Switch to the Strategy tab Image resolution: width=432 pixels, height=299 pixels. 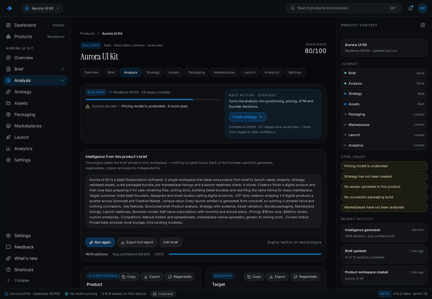153,72
